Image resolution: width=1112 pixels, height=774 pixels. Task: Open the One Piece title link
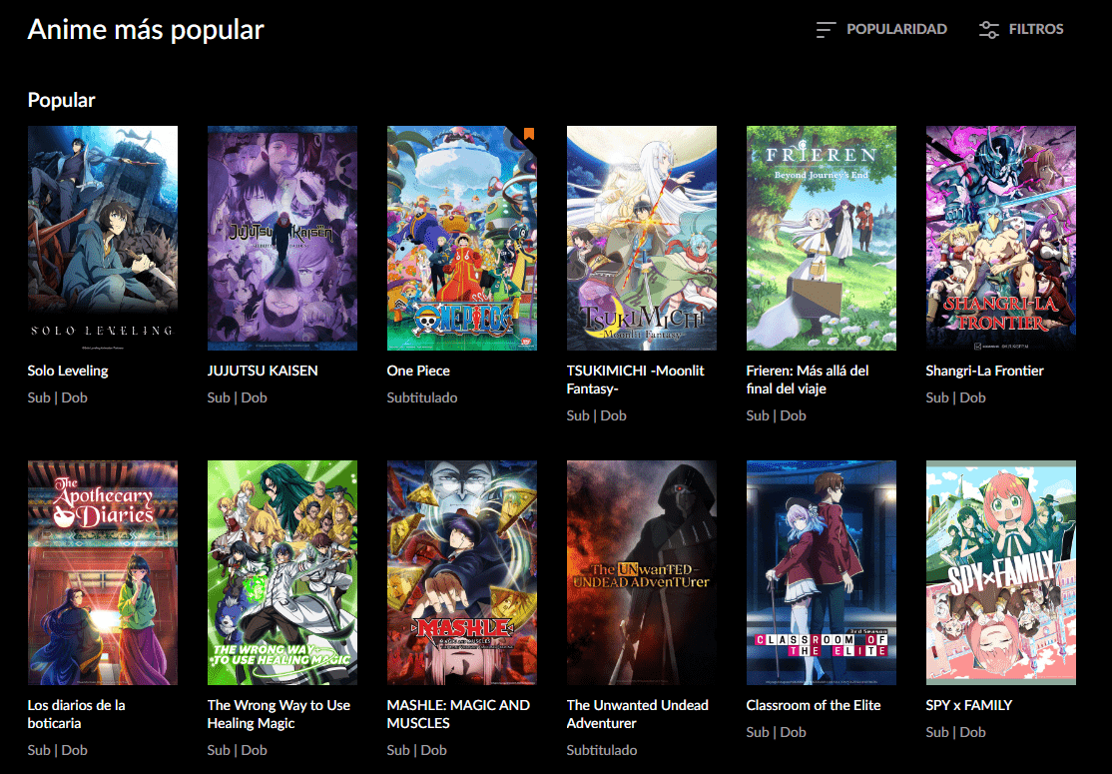[418, 371]
